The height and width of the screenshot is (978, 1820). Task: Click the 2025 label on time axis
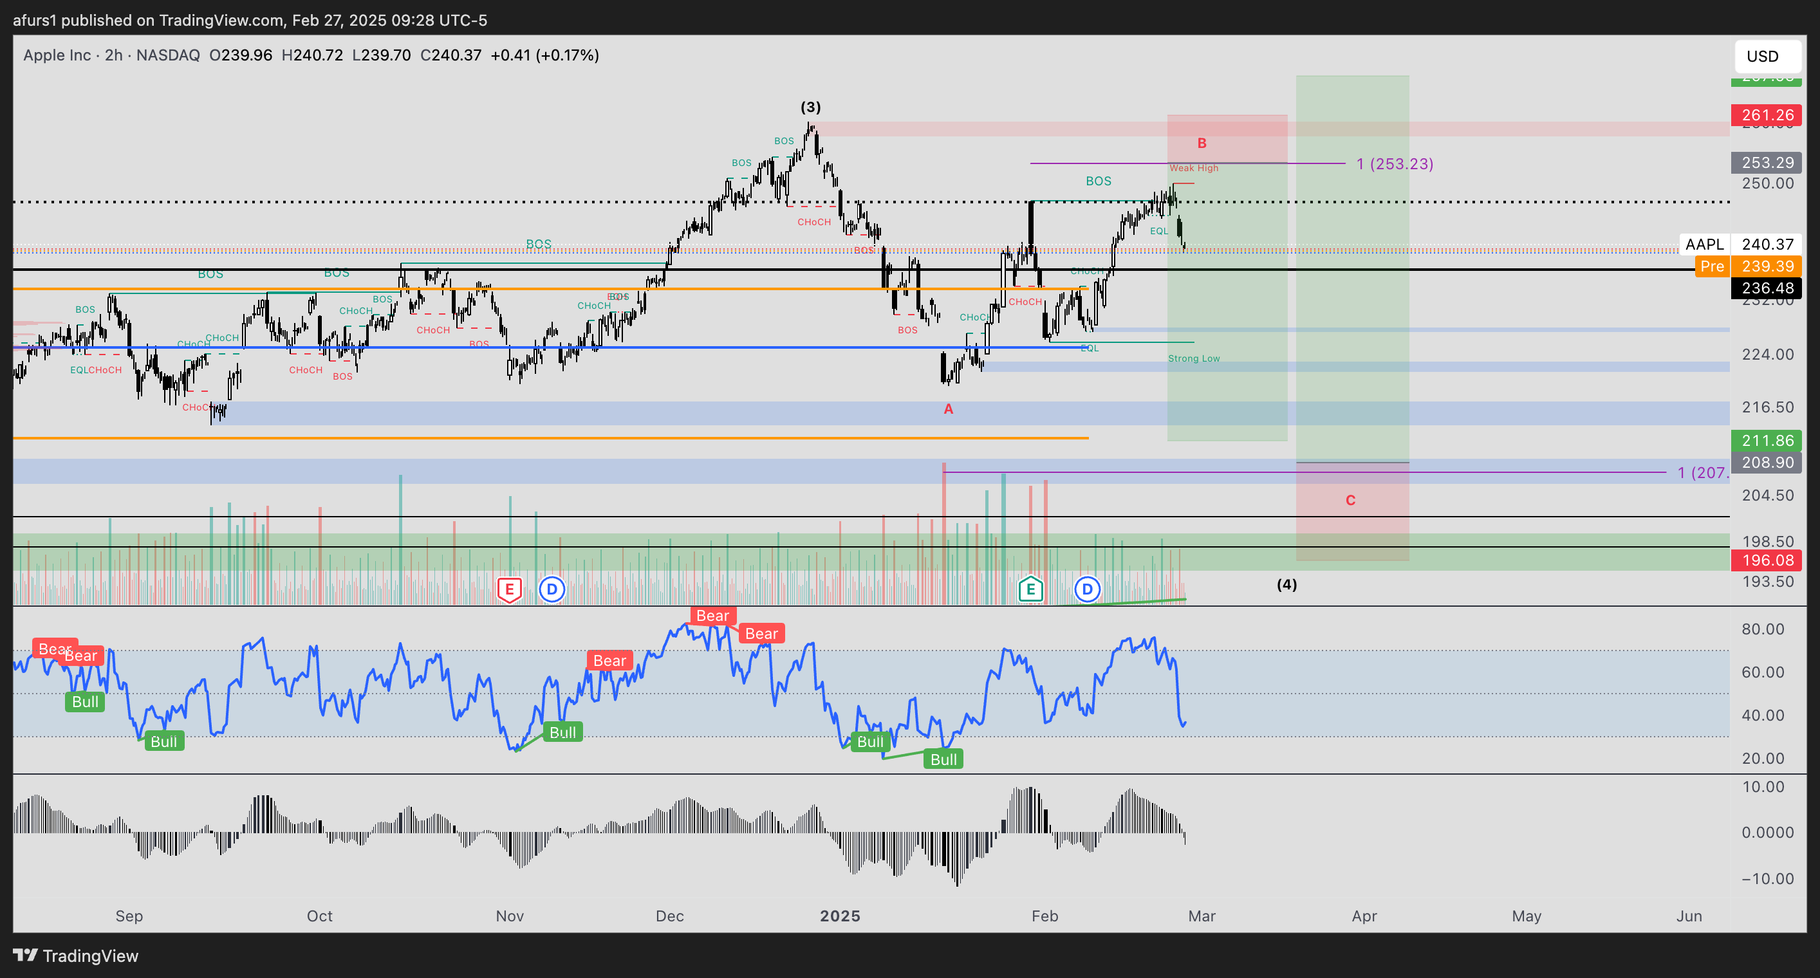pos(840,916)
